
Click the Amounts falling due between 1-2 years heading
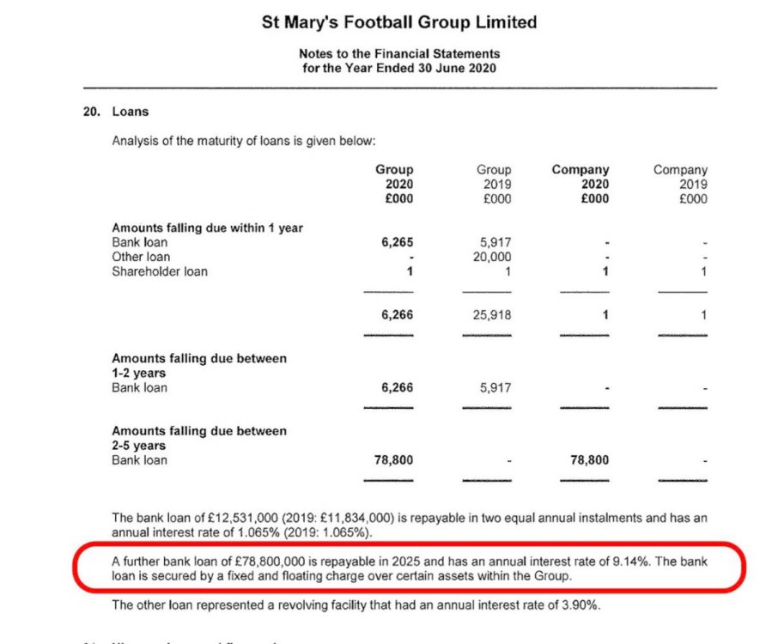tap(199, 365)
